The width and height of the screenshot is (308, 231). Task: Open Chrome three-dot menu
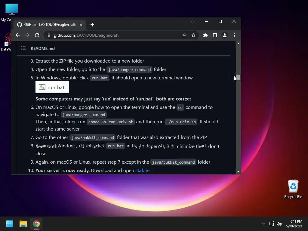coord(234,35)
